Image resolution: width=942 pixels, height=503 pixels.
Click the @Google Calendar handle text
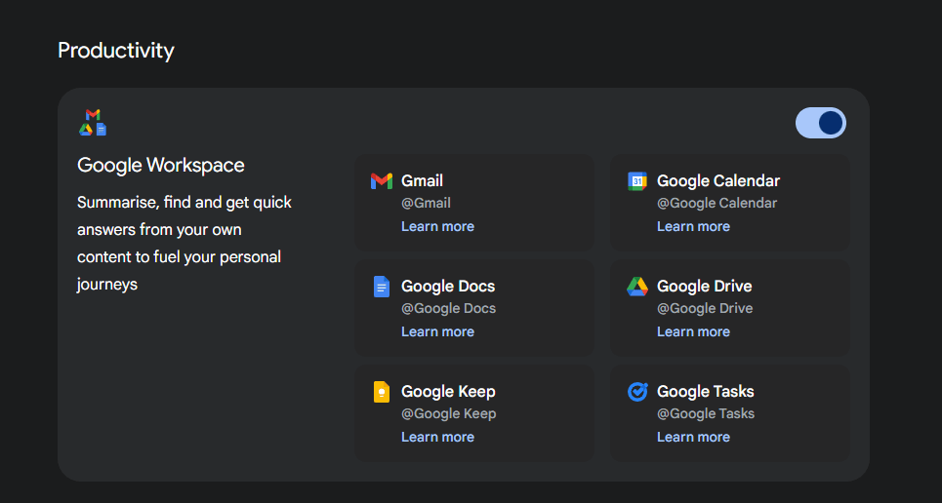(717, 203)
